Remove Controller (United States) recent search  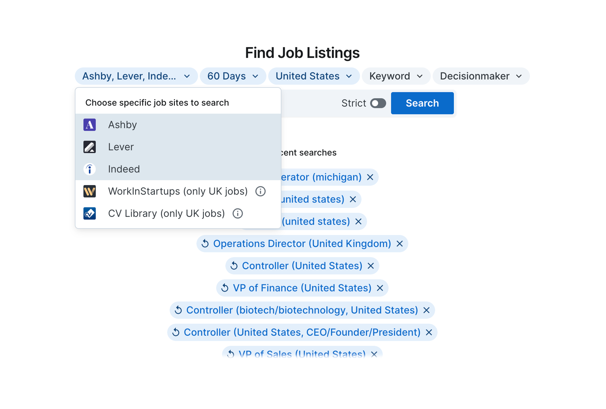click(371, 266)
